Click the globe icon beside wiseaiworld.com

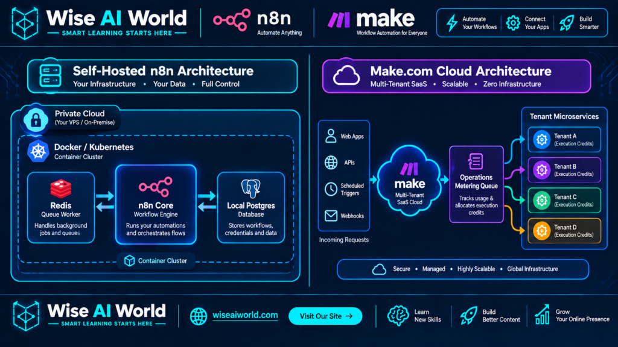pos(198,316)
